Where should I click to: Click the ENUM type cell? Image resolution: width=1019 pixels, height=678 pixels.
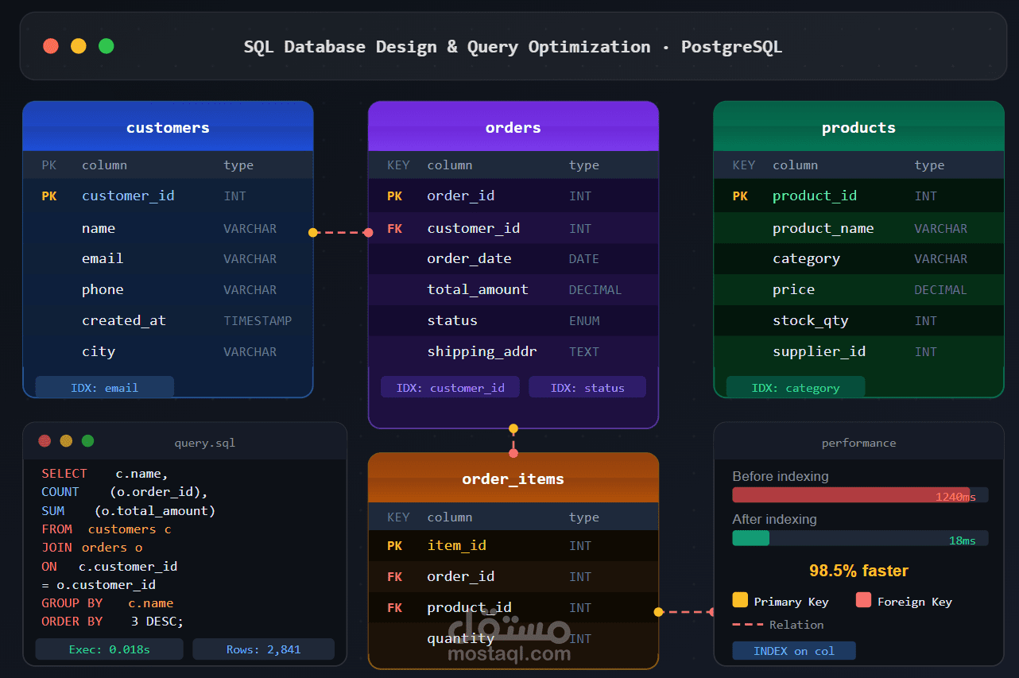(584, 321)
